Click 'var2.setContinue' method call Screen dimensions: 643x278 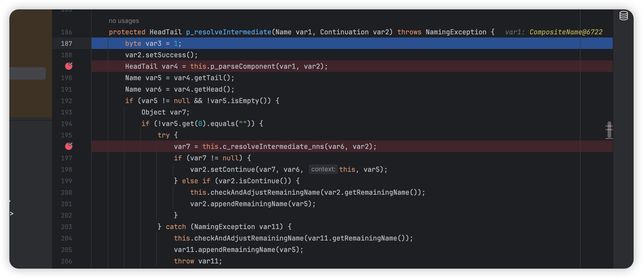223,169
